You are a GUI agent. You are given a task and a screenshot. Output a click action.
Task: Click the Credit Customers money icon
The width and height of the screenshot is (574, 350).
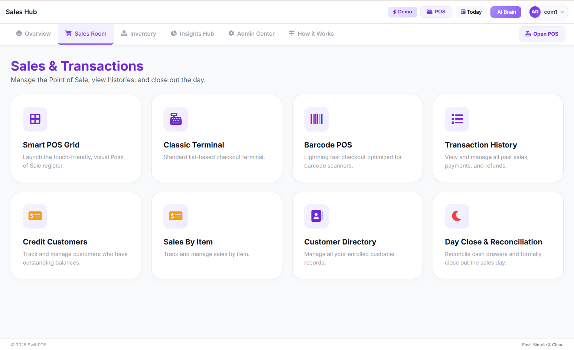pyautogui.click(x=35, y=216)
